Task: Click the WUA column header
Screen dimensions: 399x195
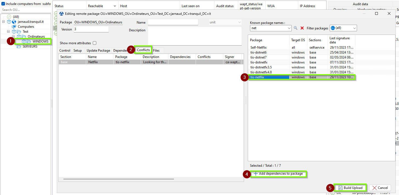Action: point(282,6)
